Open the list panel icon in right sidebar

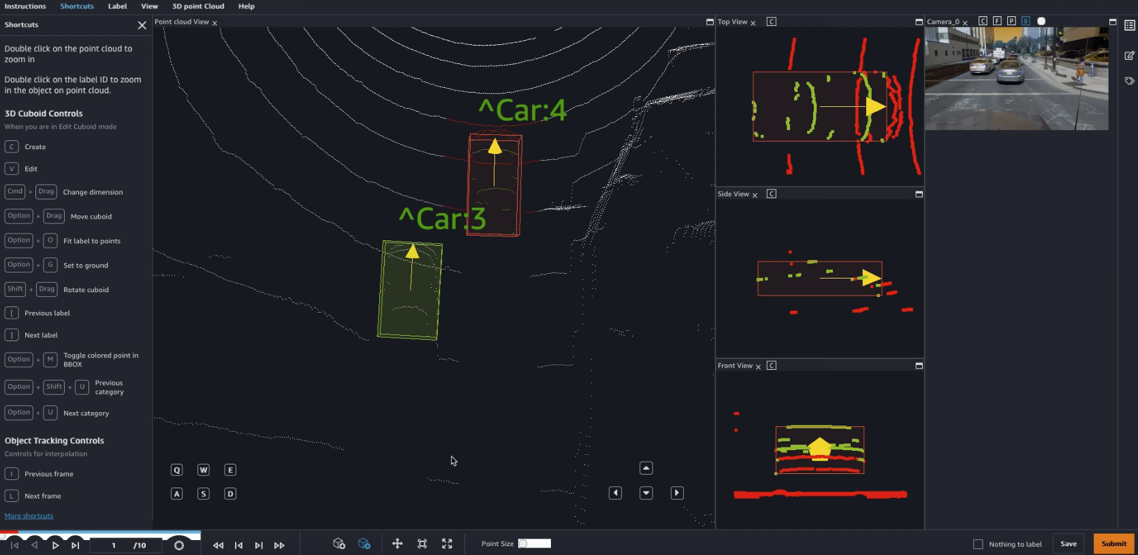pyautogui.click(x=1129, y=25)
